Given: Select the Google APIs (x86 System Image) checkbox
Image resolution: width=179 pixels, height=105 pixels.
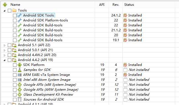Looking at the screenshot, I should click(x=15, y=85).
